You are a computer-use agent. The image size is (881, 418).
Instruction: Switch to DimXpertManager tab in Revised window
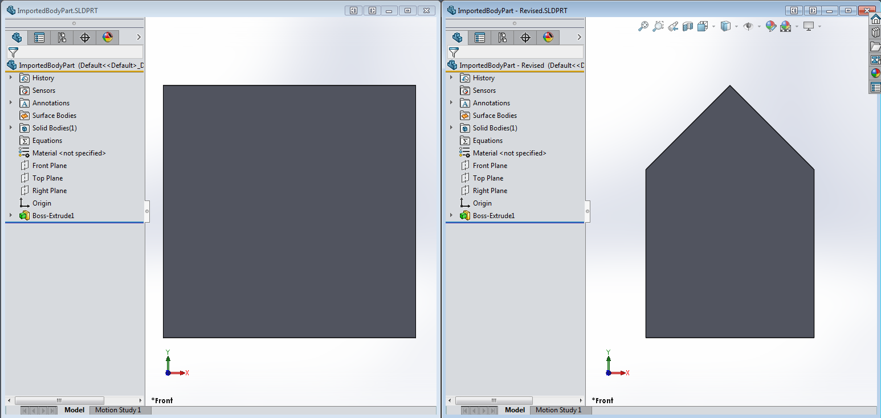(525, 38)
